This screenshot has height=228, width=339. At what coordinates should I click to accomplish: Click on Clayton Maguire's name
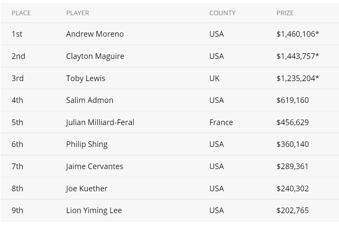click(x=95, y=56)
